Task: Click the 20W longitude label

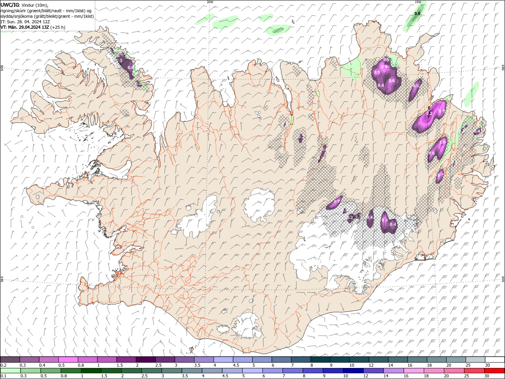Action: pos(210,2)
